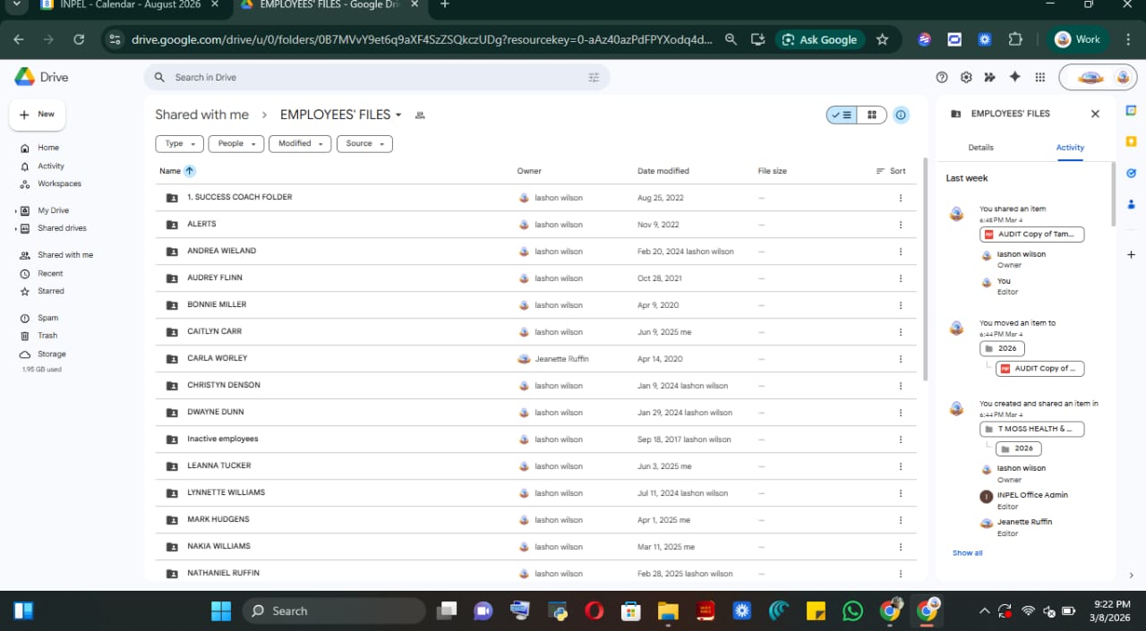Open Google Keep side panel icon

pos(1131,141)
